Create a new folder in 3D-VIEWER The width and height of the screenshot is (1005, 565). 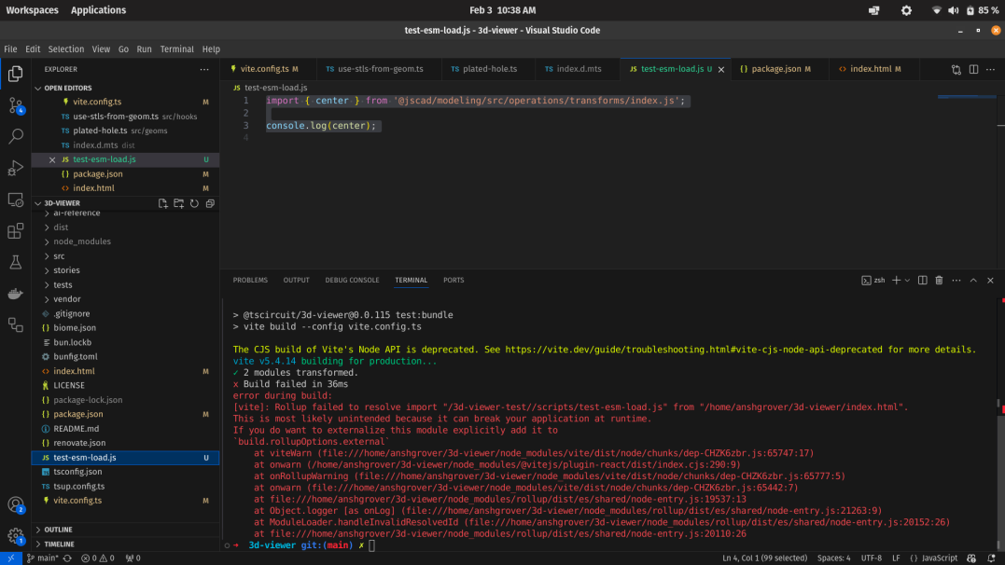coord(179,203)
